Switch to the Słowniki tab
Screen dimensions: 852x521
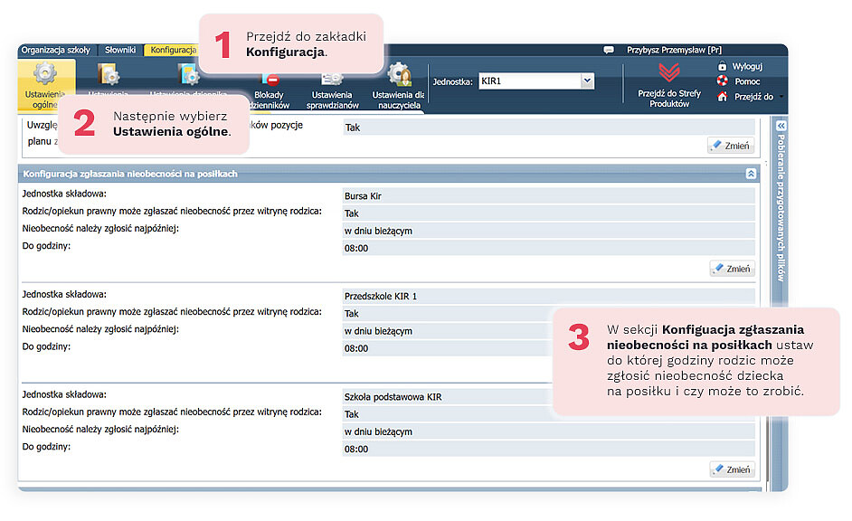tap(120, 50)
